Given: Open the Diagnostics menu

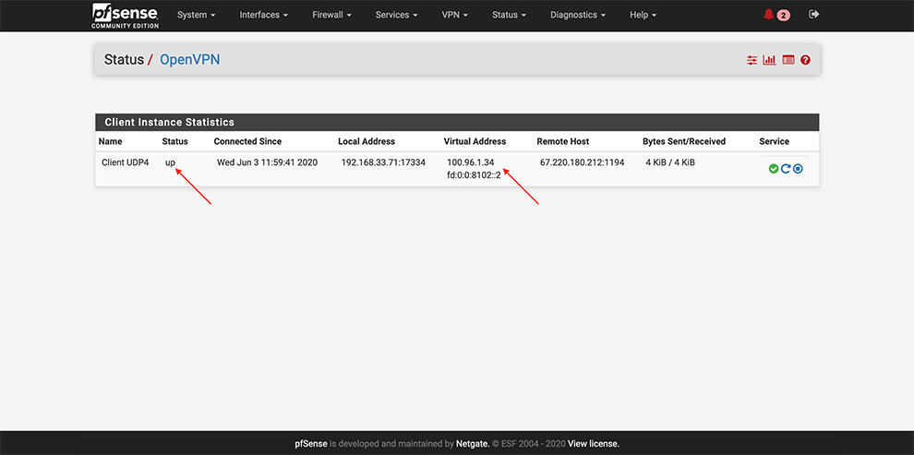Looking at the screenshot, I should pos(578,15).
